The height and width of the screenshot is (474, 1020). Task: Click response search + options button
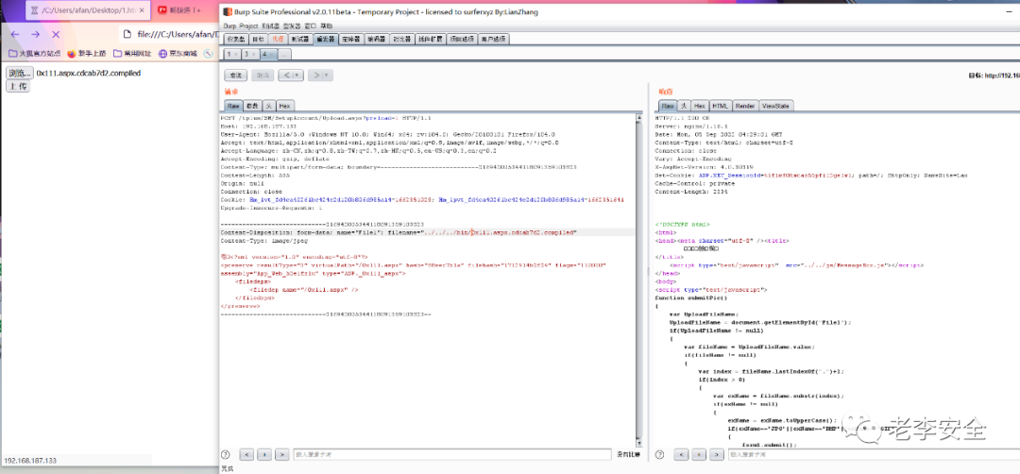click(699, 454)
